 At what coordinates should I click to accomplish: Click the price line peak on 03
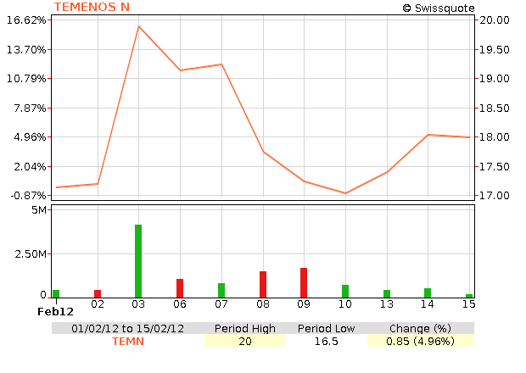coord(138,26)
